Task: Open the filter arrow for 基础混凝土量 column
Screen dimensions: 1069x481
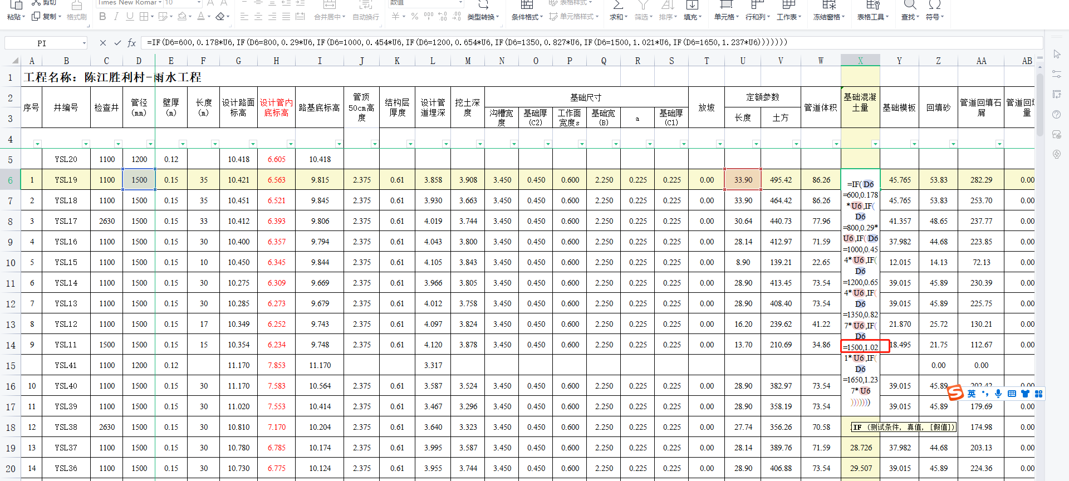Action: pyautogui.click(x=875, y=144)
